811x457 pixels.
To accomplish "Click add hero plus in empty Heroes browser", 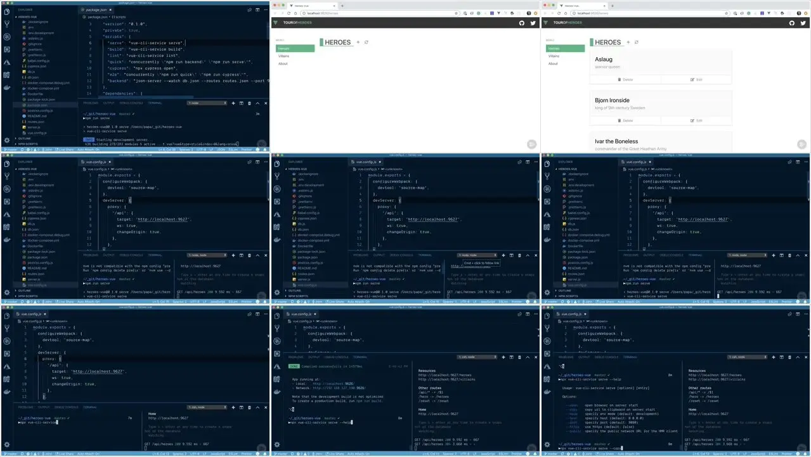I will point(358,42).
